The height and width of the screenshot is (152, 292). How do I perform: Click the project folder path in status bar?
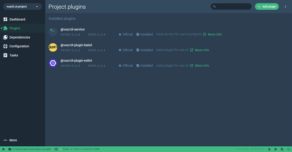[x=32, y=149]
